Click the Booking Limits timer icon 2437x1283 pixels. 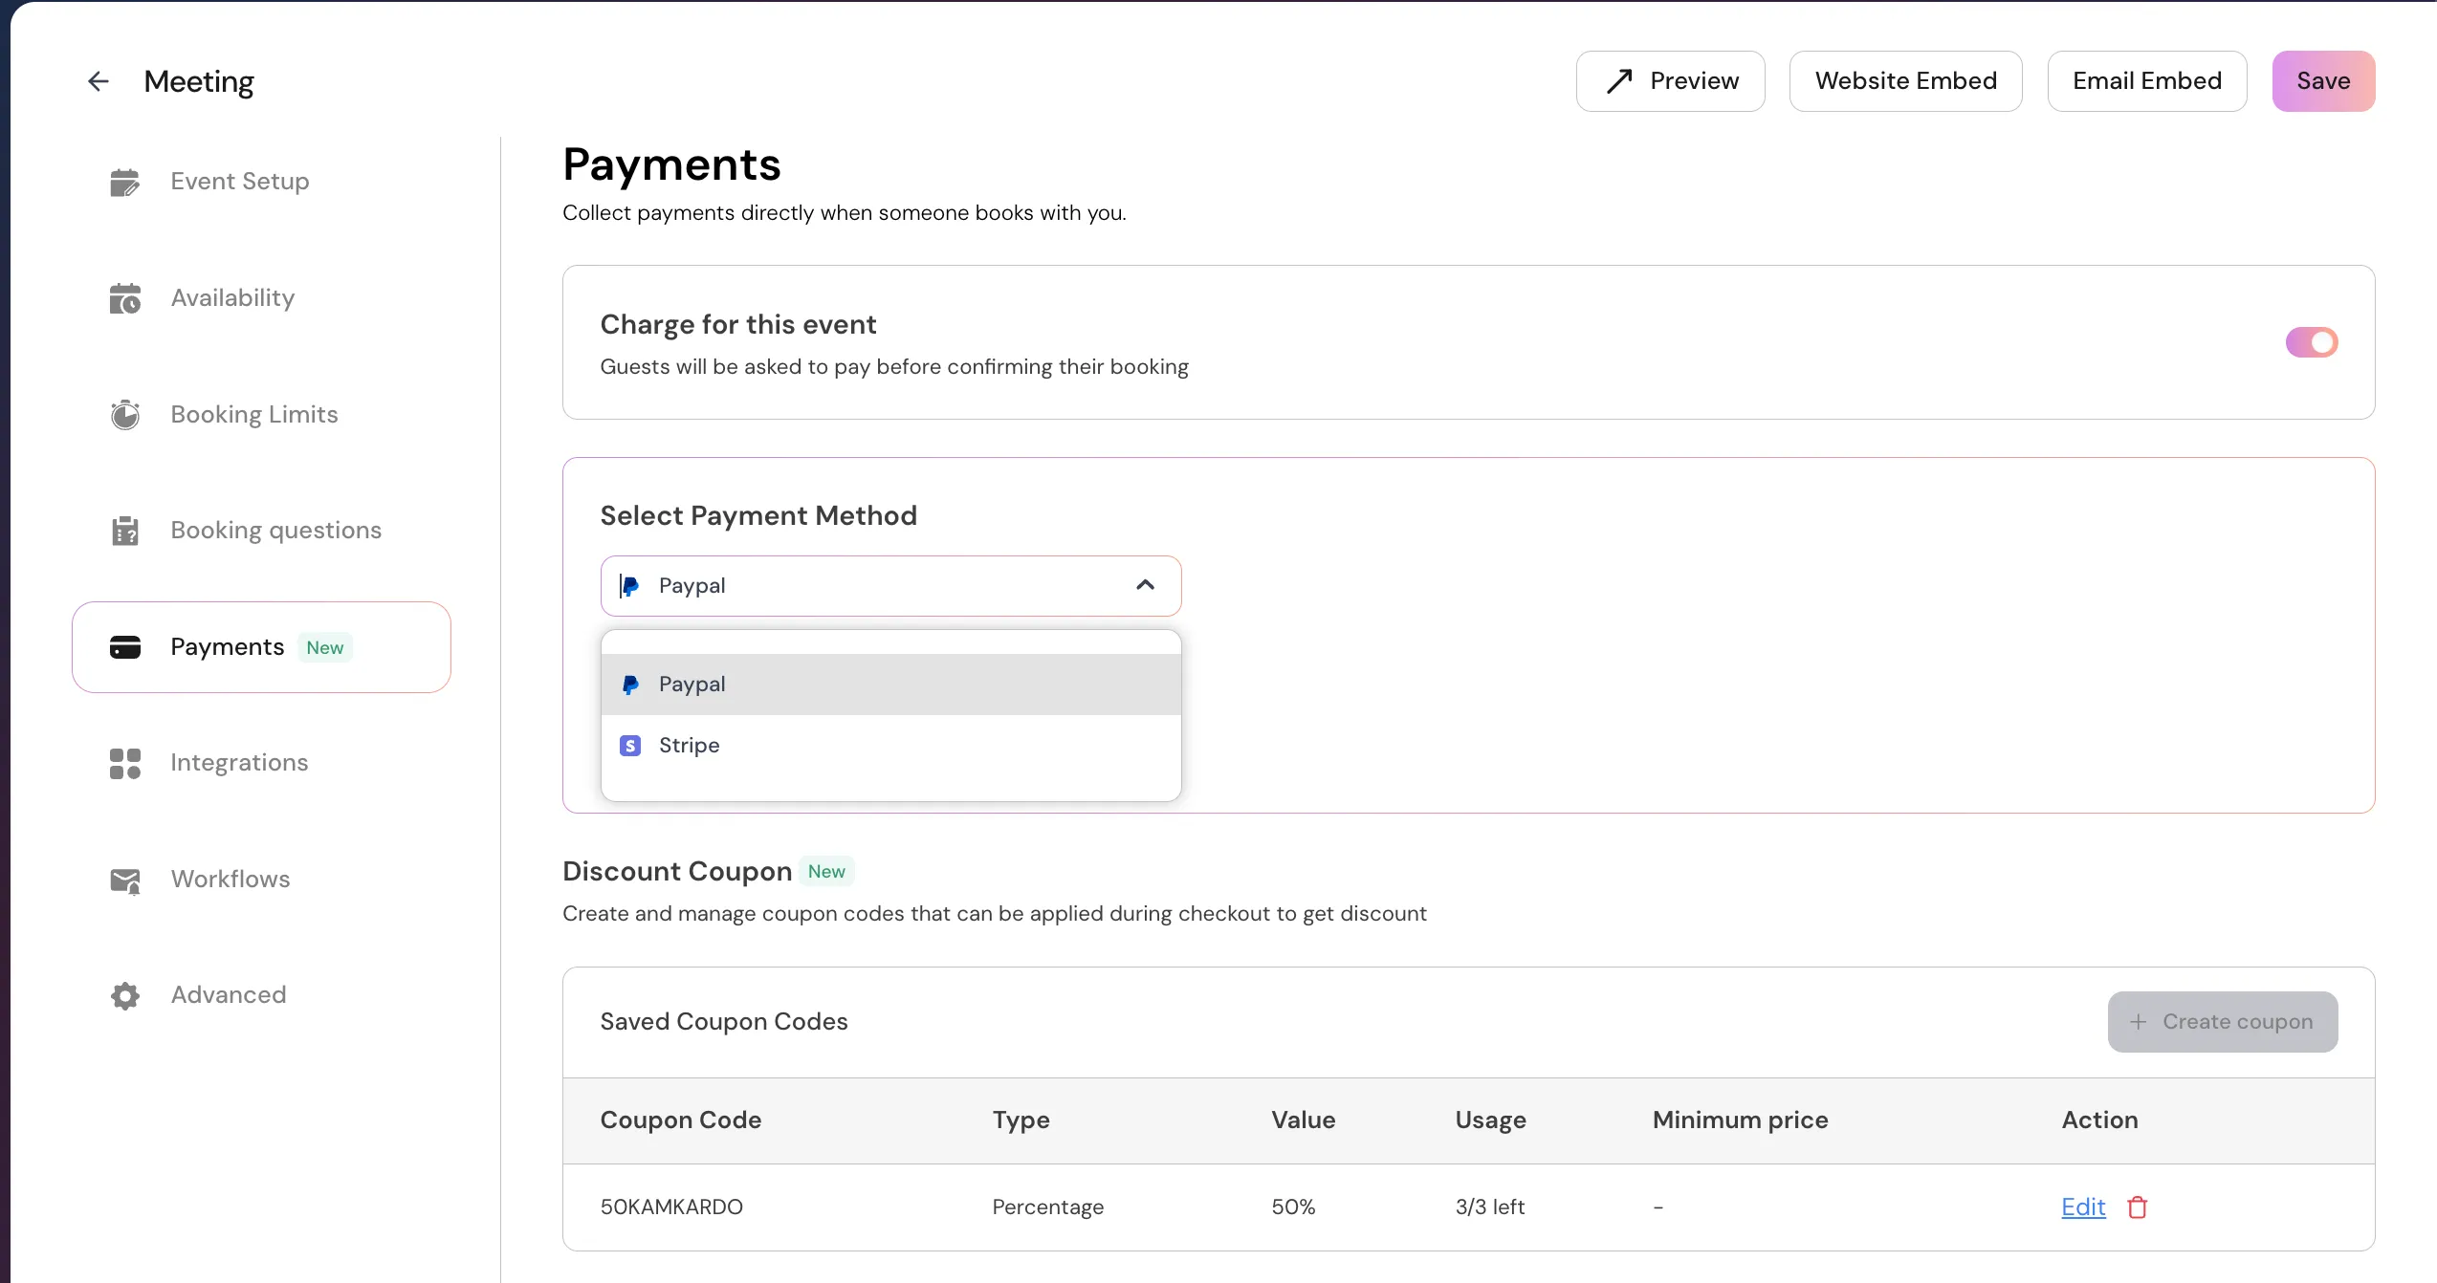pyautogui.click(x=124, y=415)
